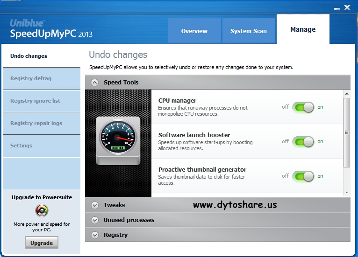Image resolution: width=358 pixels, height=257 pixels.
Task: Open Settings in the sidebar
Action: (42, 146)
